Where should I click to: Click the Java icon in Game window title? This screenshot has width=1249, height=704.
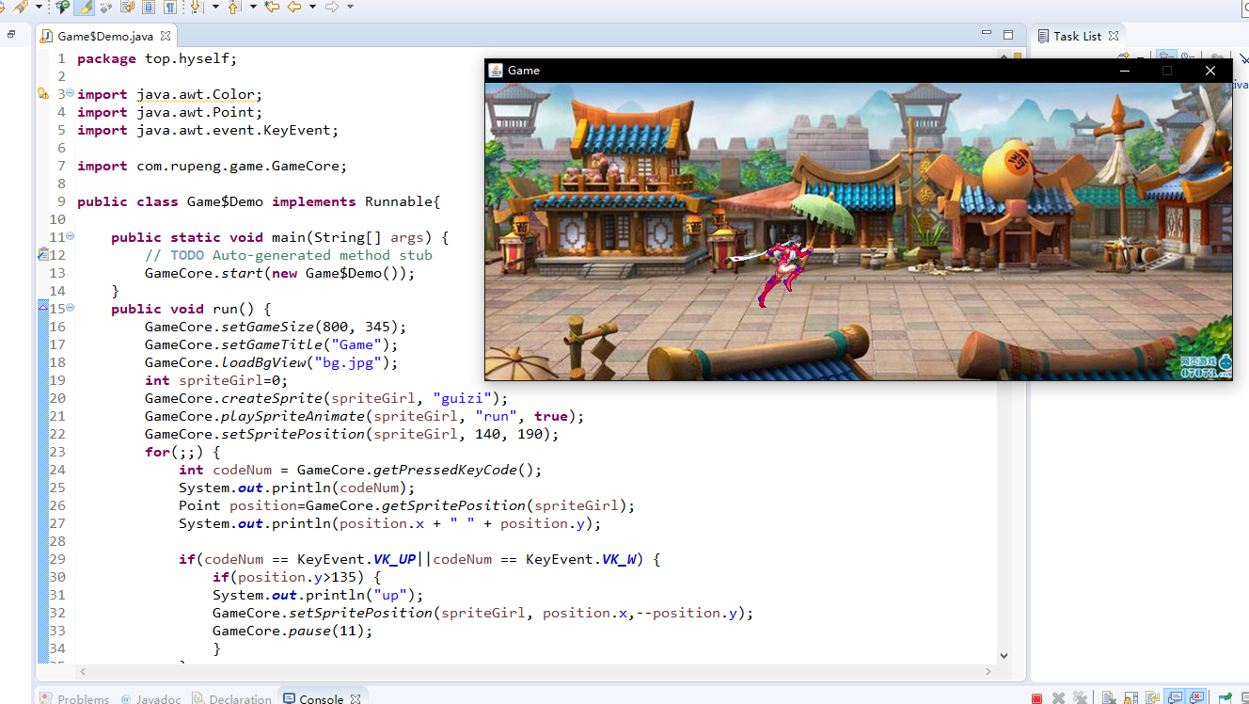pos(496,71)
